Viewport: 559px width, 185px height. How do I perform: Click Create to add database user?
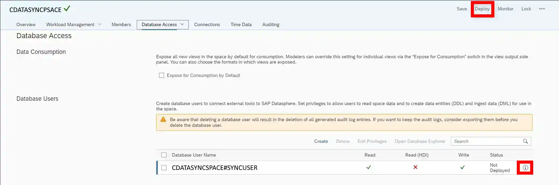point(321,141)
